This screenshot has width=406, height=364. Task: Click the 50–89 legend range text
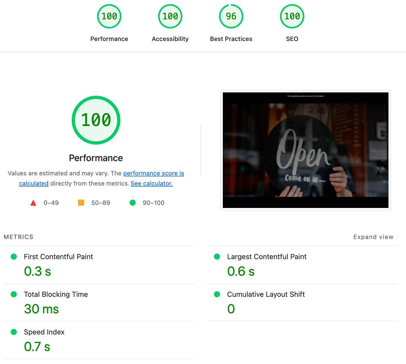coord(101,203)
